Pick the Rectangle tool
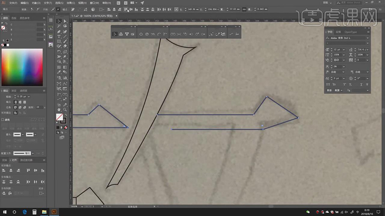Image resolution: width=385 pixels, height=216 pixels. 59,41
